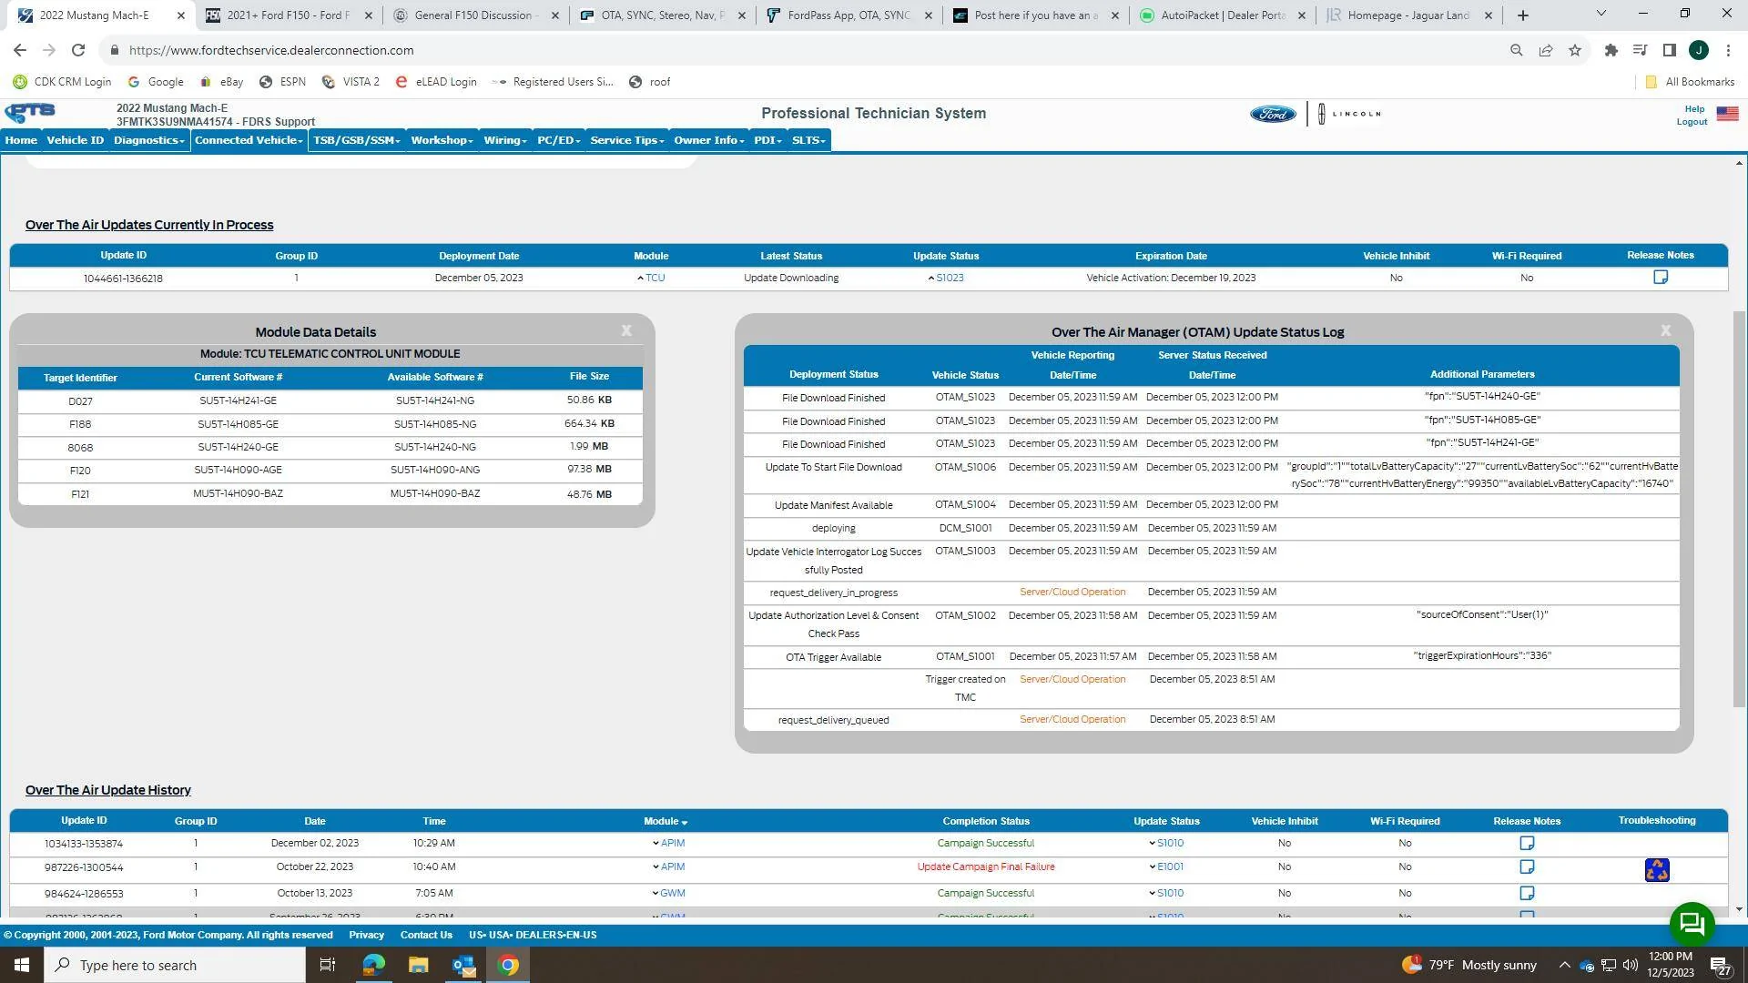The height and width of the screenshot is (983, 1748).
Task: Open the Service Tips dropdown menu
Action: (627, 140)
